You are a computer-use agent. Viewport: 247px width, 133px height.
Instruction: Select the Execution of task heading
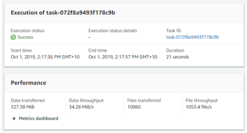click(x=63, y=12)
